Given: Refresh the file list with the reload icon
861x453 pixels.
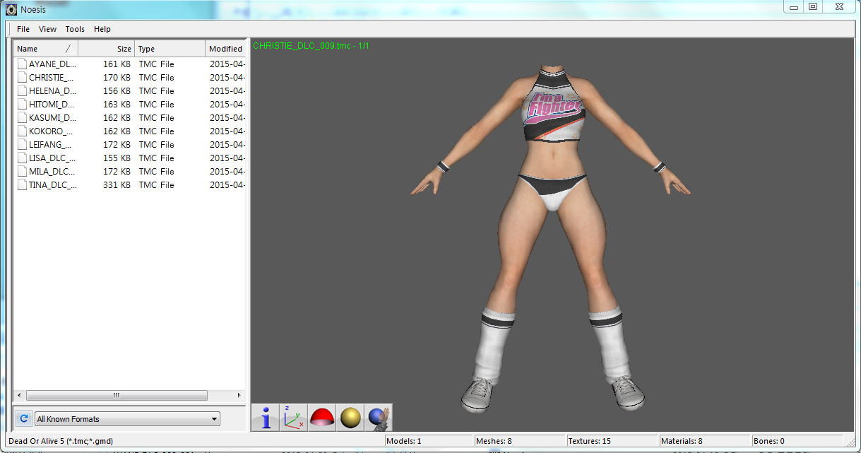Looking at the screenshot, I should (23, 419).
